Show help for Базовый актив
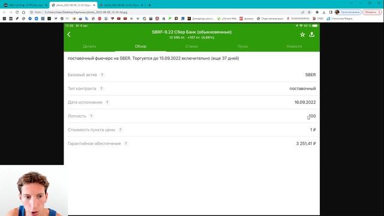 tap(103, 74)
